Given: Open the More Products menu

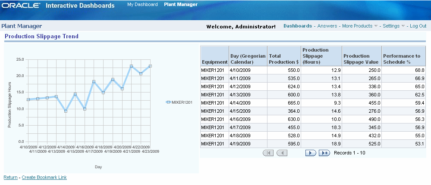Looking at the screenshot, I should [x=357, y=26].
